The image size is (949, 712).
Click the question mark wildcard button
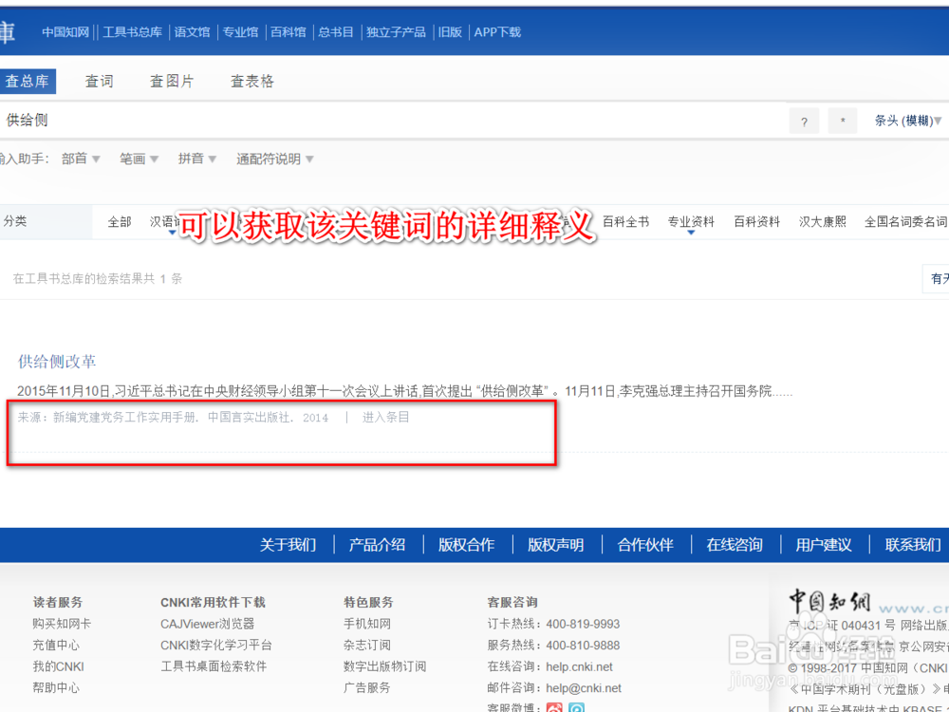(x=804, y=122)
